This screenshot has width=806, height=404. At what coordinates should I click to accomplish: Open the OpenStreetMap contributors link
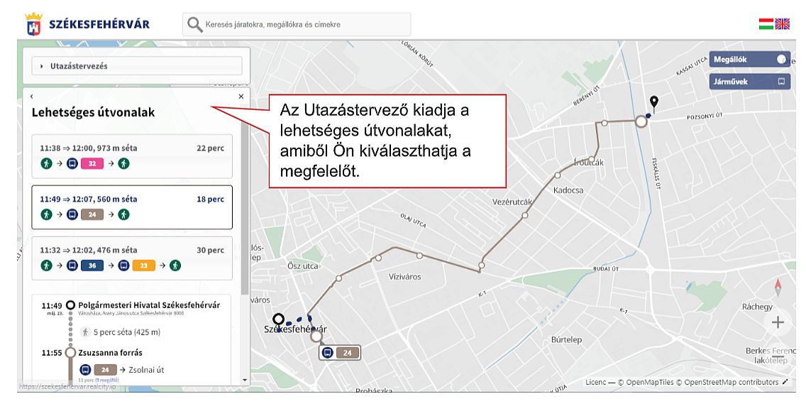[731, 382]
